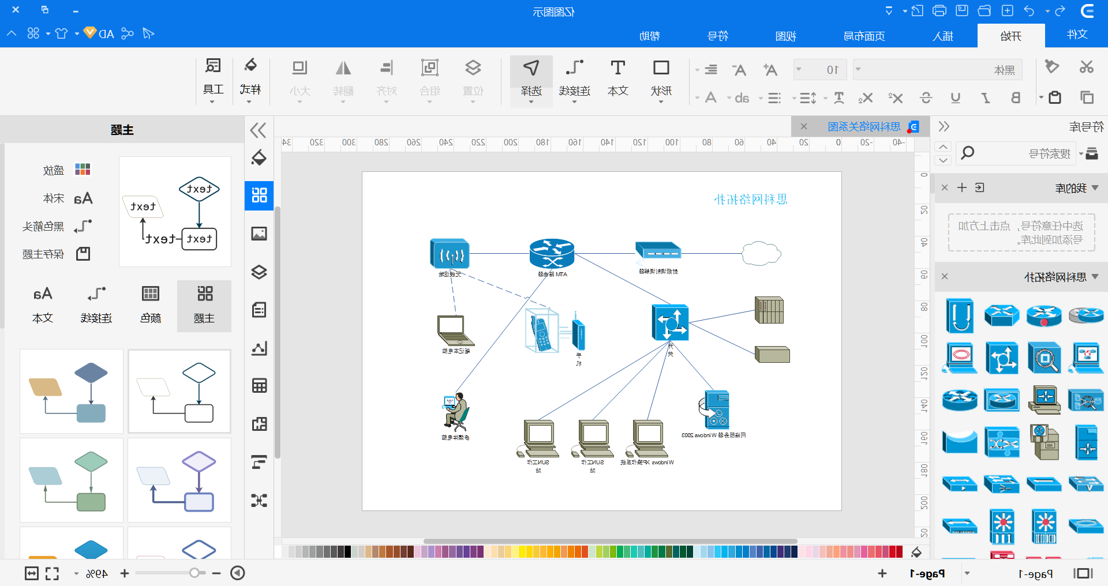Open the chart panel in side strip
Image resolution: width=1108 pixels, height=586 pixels.
coord(259,348)
